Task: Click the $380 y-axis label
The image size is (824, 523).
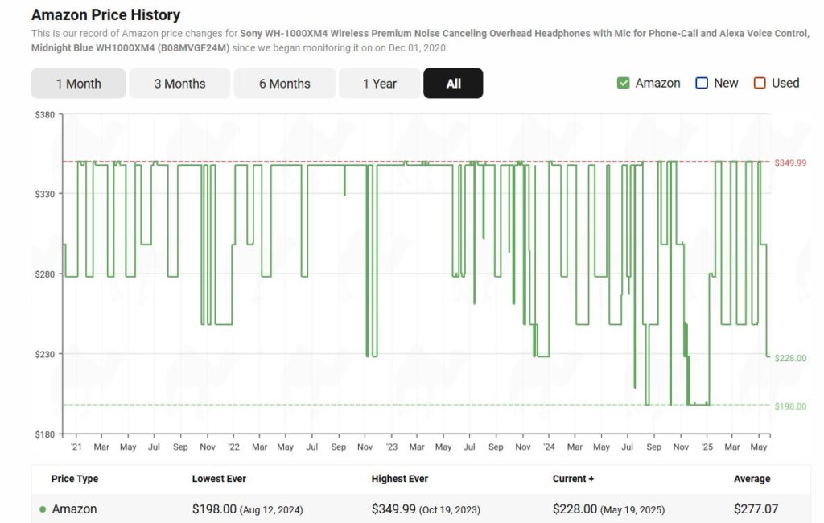Action: click(45, 115)
